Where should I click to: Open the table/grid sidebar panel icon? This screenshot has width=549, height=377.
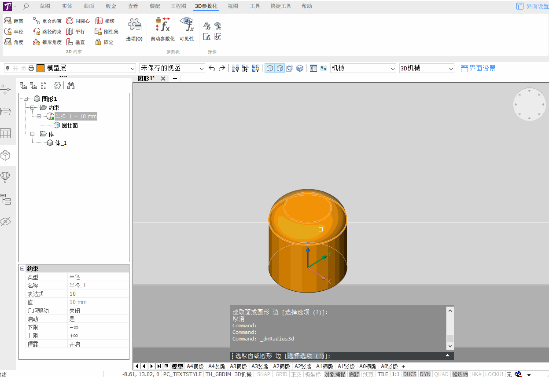coord(5,133)
